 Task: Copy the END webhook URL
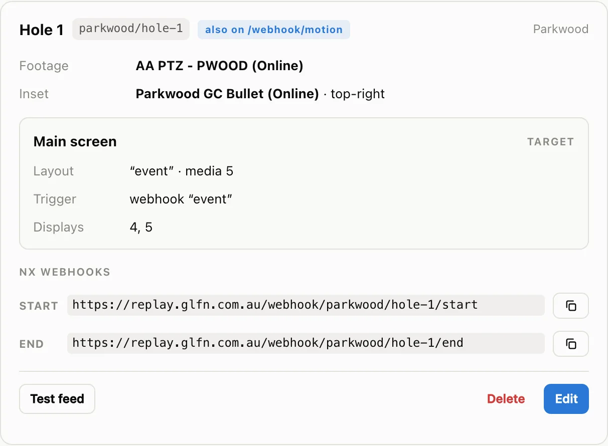click(x=570, y=344)
